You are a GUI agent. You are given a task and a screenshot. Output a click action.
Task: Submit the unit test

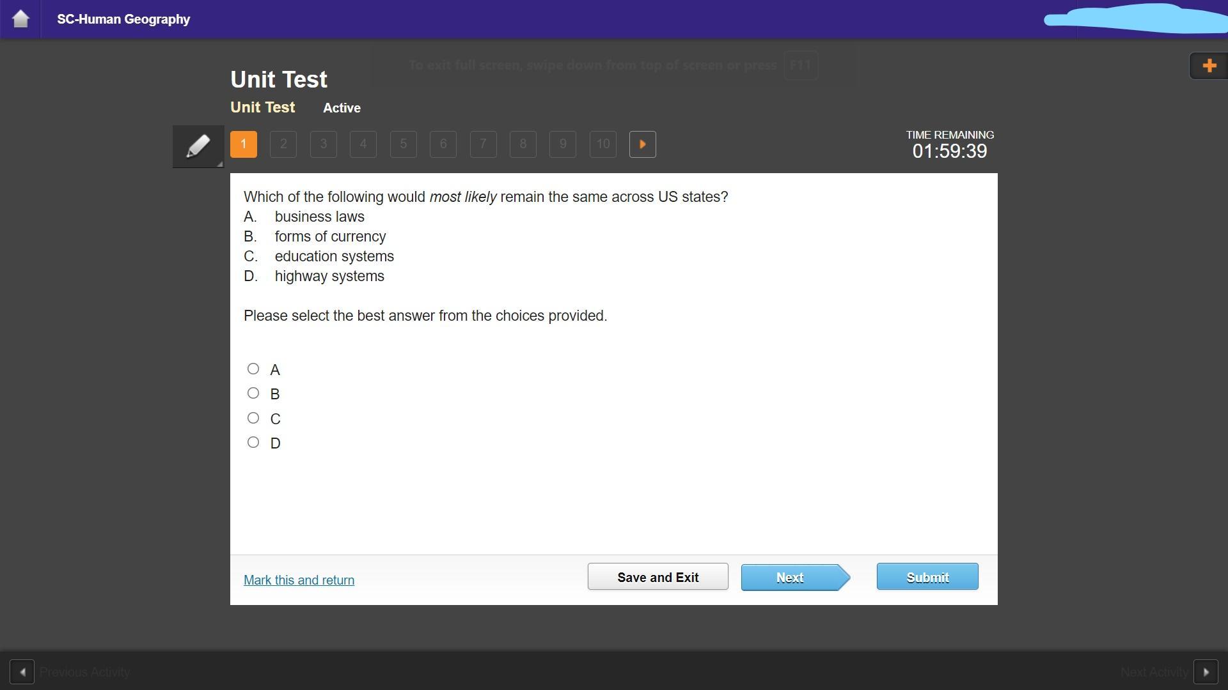[x=927, y=577]
